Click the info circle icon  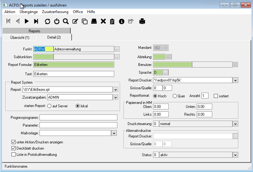tap(122, 21)
